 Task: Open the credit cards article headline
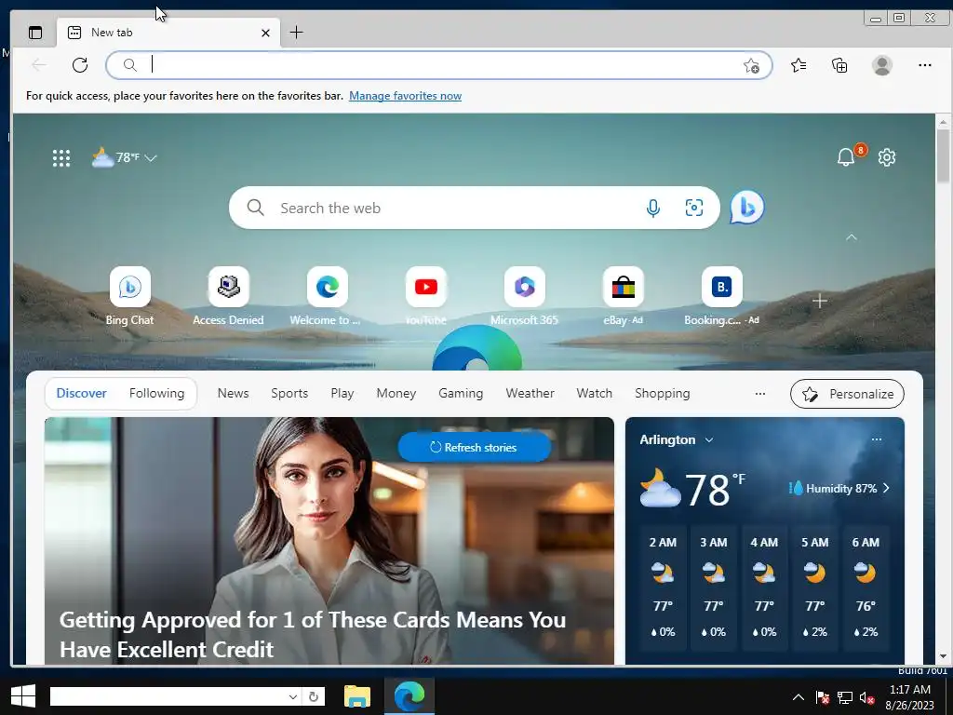coord(313,635)
